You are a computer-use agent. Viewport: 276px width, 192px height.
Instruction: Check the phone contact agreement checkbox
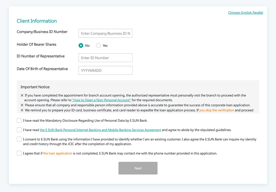[19, 153]
